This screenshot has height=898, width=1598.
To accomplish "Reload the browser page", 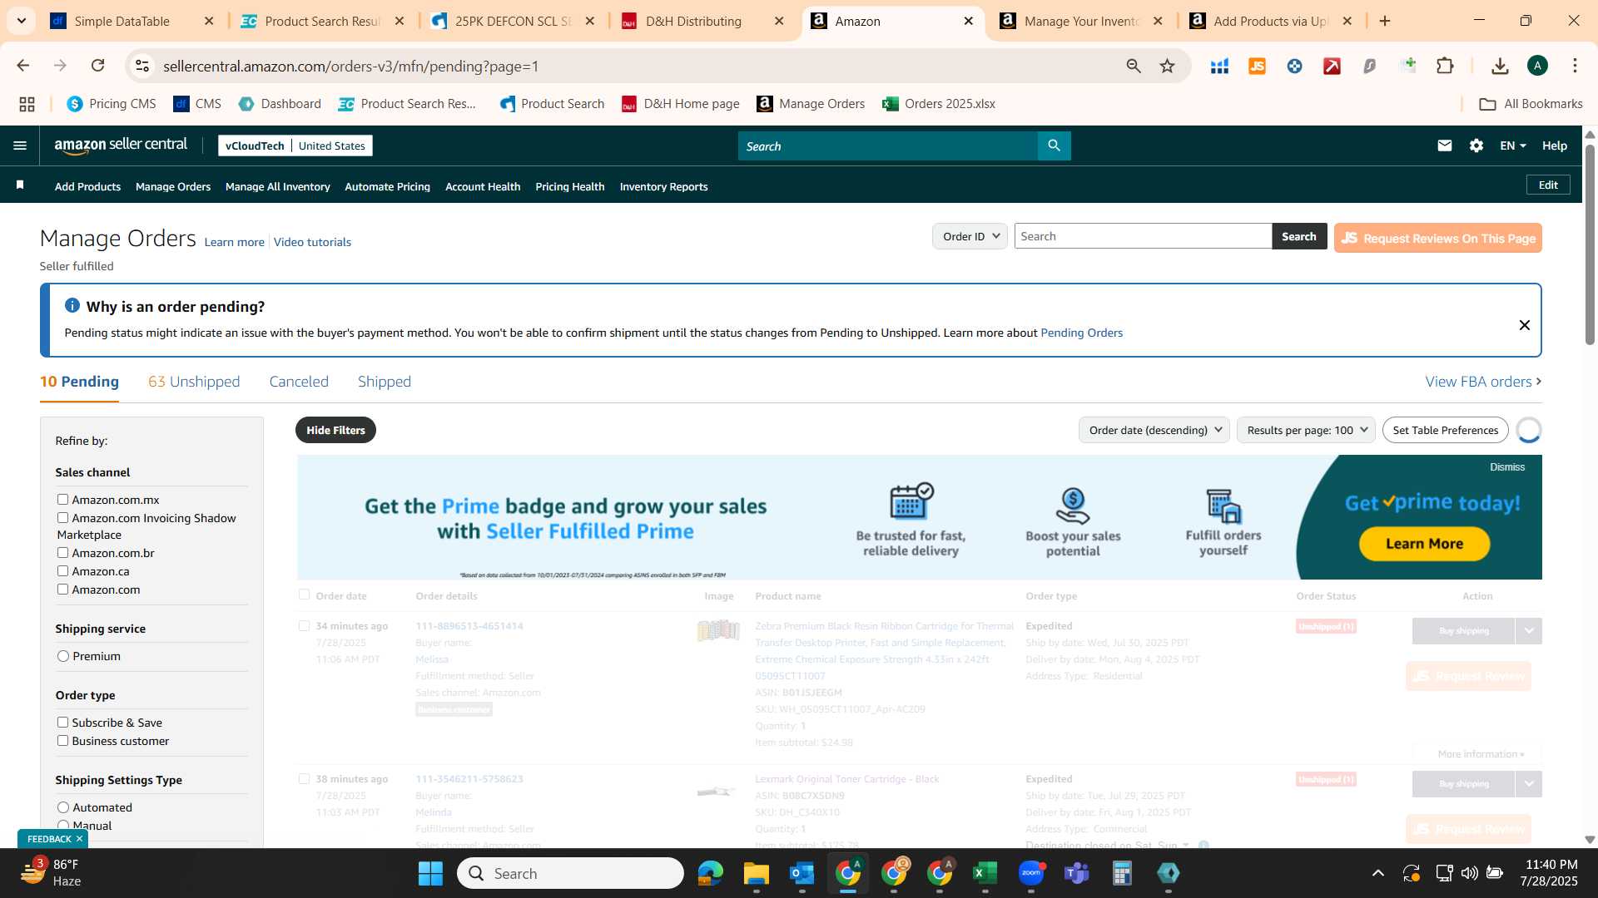I will pyautogui.click(x=97, y=66).
